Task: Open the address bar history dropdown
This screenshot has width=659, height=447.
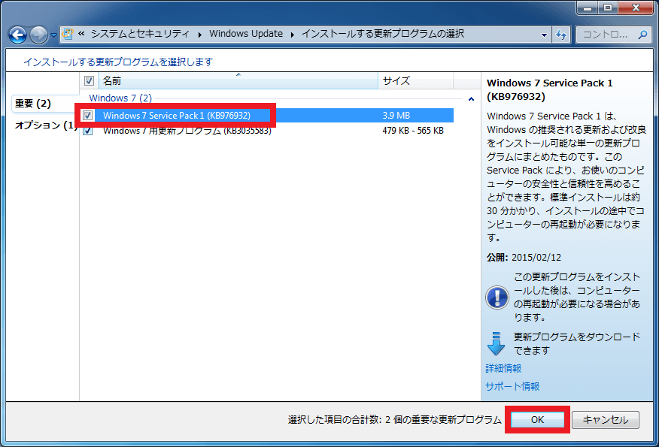Action: coord(544,35)
